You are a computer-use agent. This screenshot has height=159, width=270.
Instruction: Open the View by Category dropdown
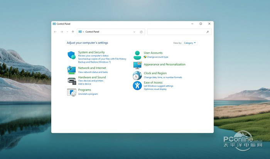point(190,43)
